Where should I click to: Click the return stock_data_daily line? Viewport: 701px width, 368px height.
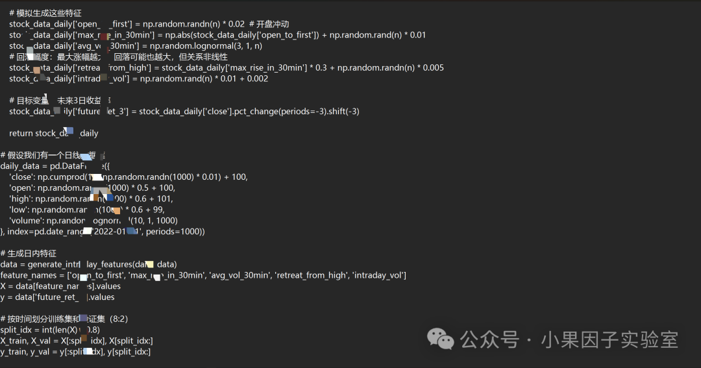54,133
